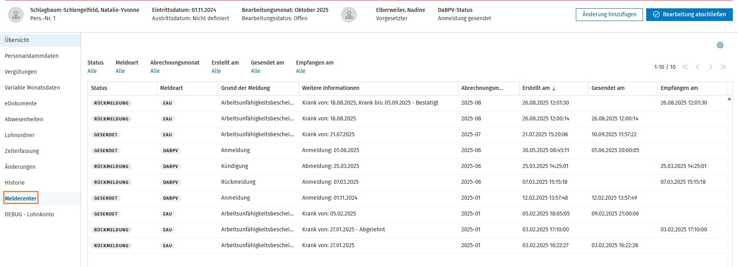Go to next page arrow
The image size is (738, 267).
coord(711,67)
